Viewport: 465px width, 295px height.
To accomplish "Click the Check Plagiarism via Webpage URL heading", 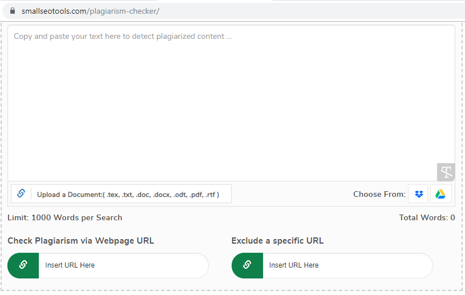I will point(81,241).
